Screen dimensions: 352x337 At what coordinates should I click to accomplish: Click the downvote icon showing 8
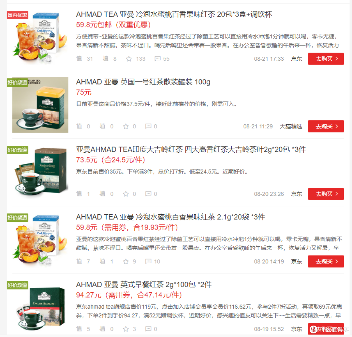click(106, 59)
